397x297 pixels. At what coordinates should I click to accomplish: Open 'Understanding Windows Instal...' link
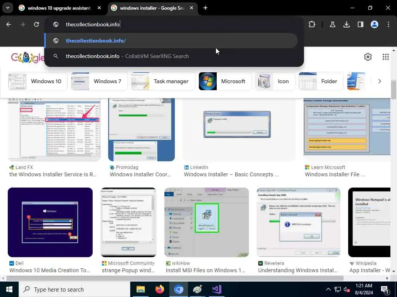(x=298, y=270)
